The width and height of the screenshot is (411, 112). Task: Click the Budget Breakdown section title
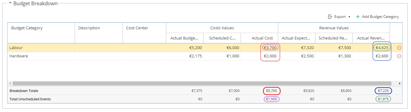point(35,3)
